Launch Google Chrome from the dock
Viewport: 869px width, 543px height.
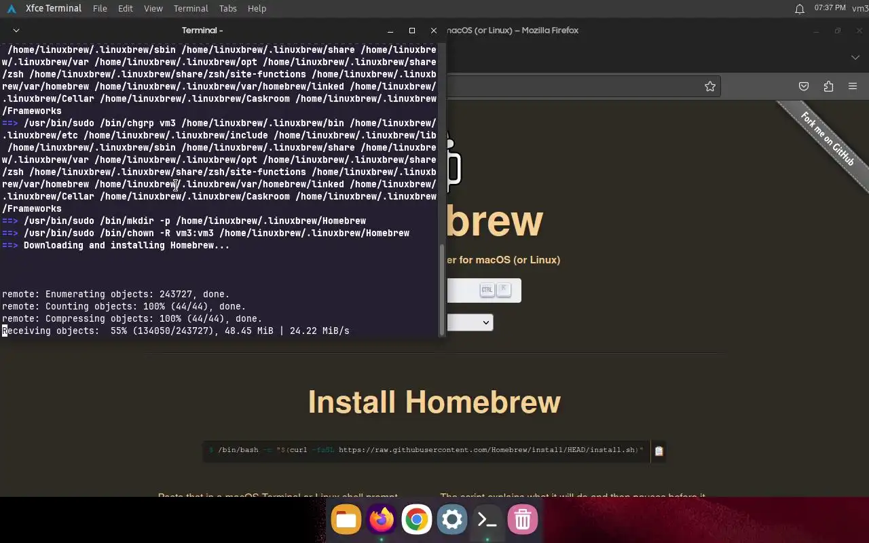[x=417, y=520]
